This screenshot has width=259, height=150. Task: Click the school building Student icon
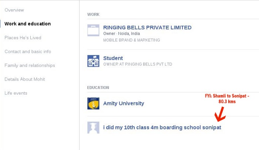point(93,61)
